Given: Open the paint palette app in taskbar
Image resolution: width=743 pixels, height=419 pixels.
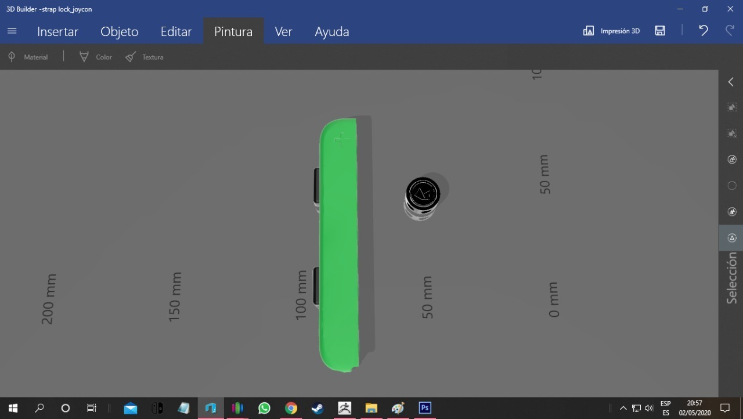Looking at the screenshot, I should pos(398,408).
